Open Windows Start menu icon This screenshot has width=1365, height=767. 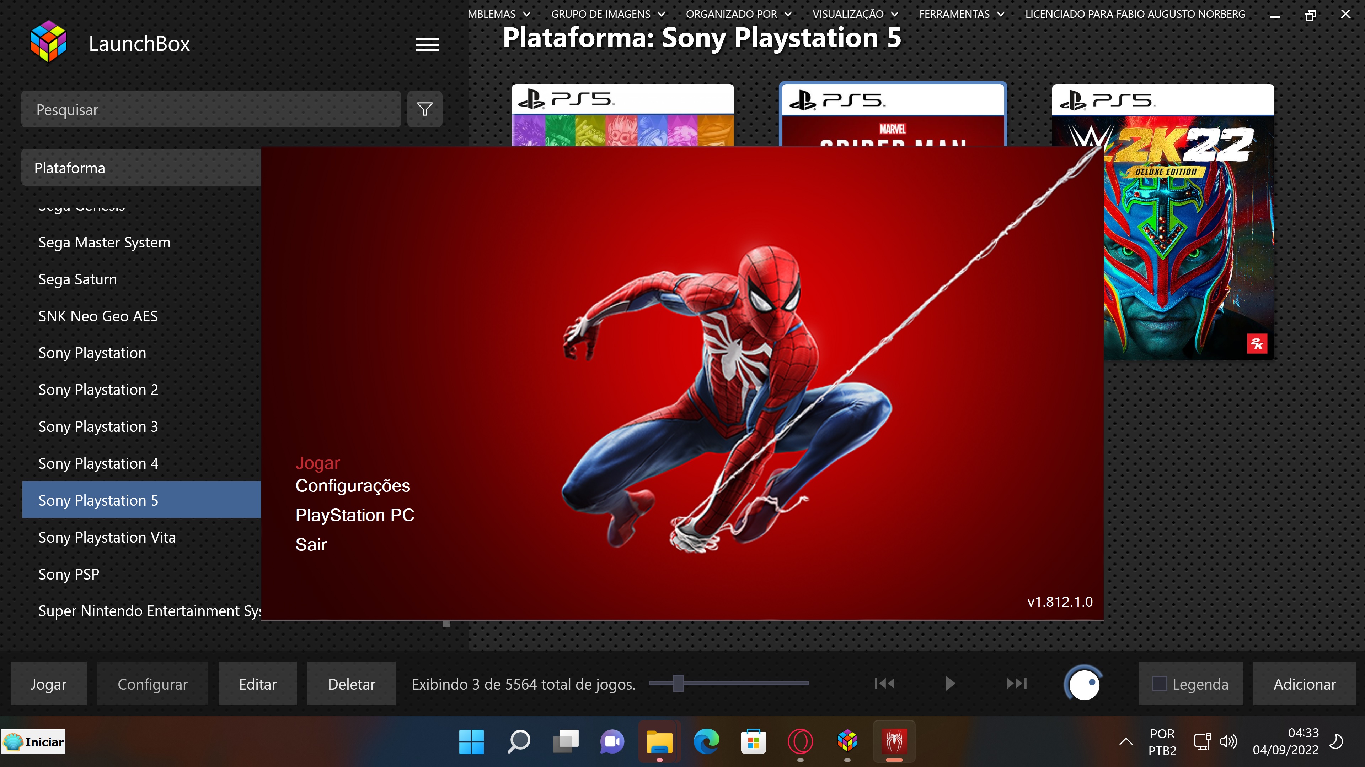coord(471,741)
